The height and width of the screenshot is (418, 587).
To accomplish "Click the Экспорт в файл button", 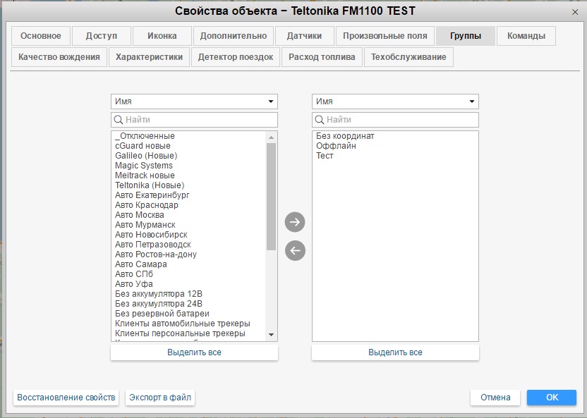I will click(160, 398).
